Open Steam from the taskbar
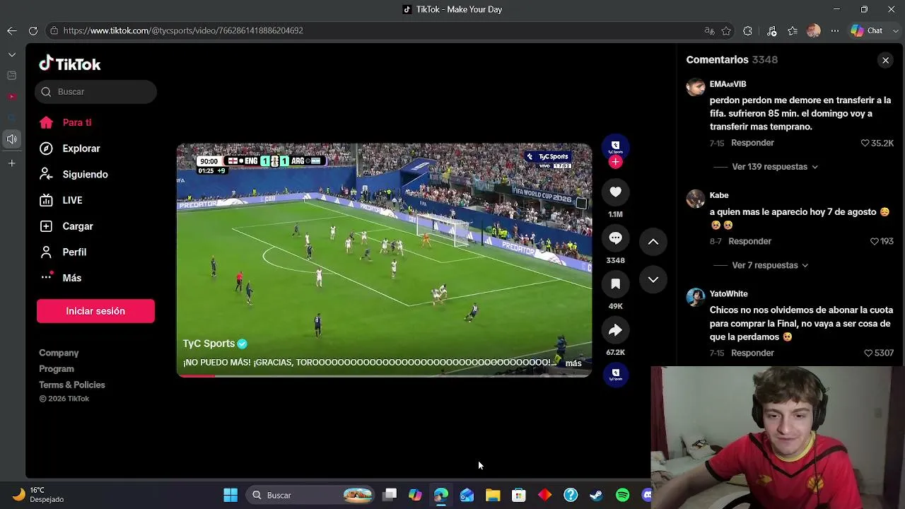The width and height of the screenshot is (905, 509). pos(597,496)
